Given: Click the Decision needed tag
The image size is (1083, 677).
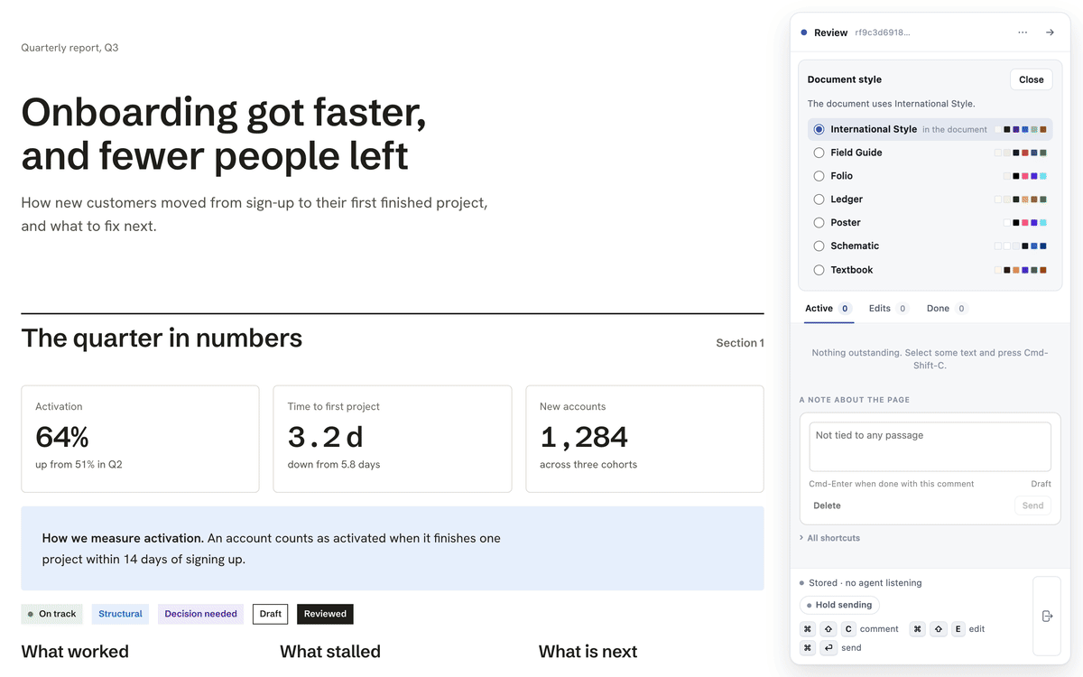Looking at the screenshot, I should [200, 614].
